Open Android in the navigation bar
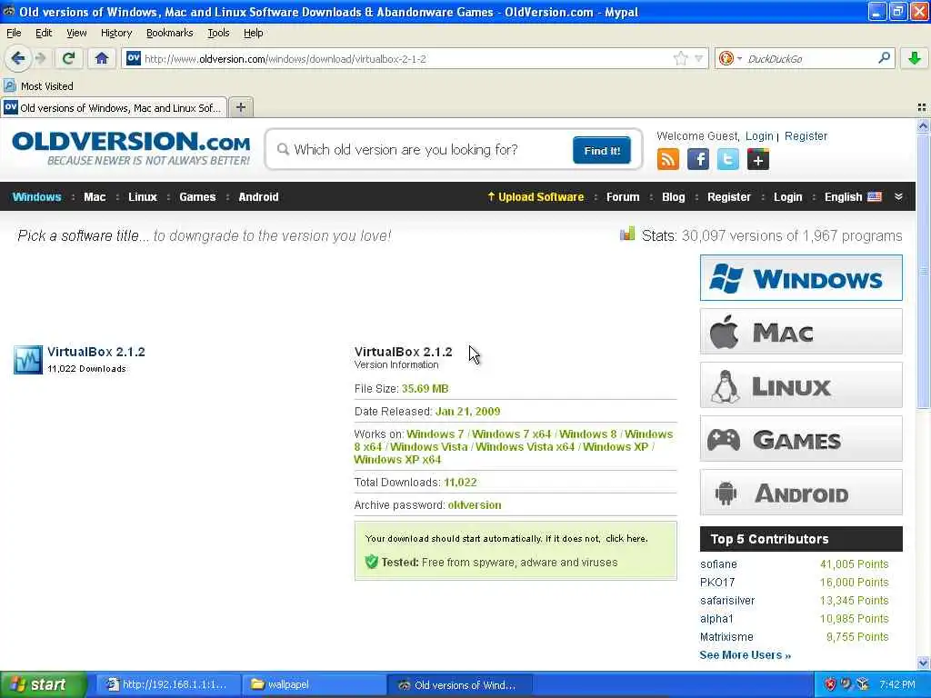 click(x=258, y=196)
